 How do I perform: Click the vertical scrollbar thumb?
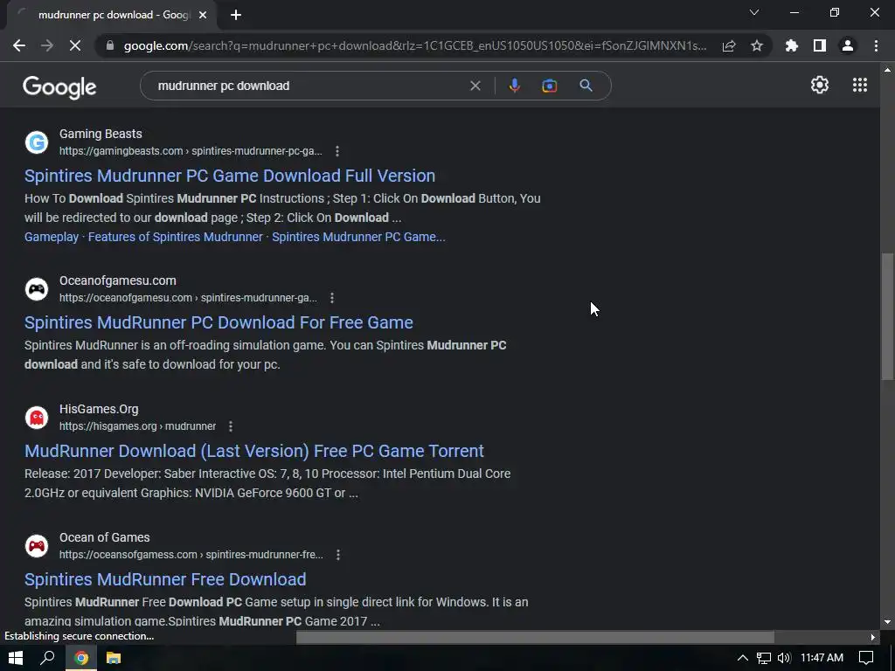887,316
